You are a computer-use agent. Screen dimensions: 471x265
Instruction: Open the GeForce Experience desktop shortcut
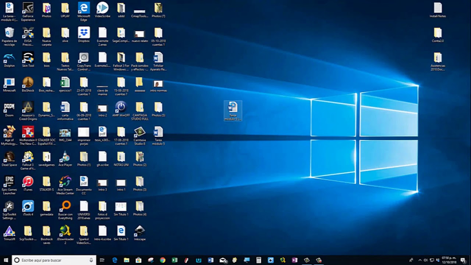28,11
